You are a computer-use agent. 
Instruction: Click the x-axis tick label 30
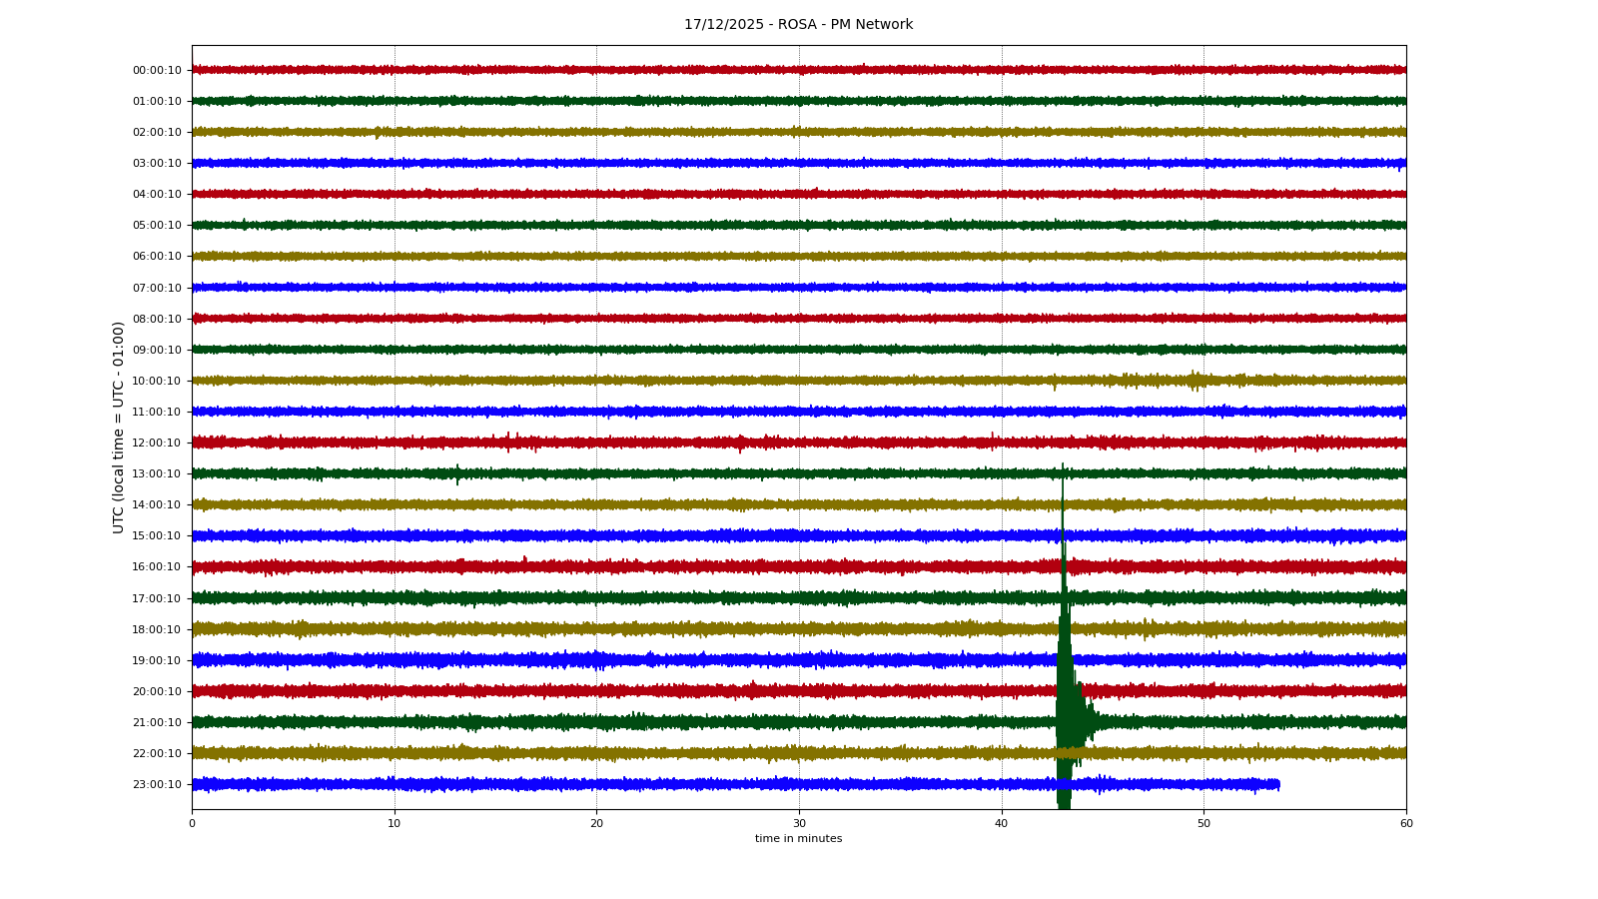pyautogui.click(x=799, y=824)
